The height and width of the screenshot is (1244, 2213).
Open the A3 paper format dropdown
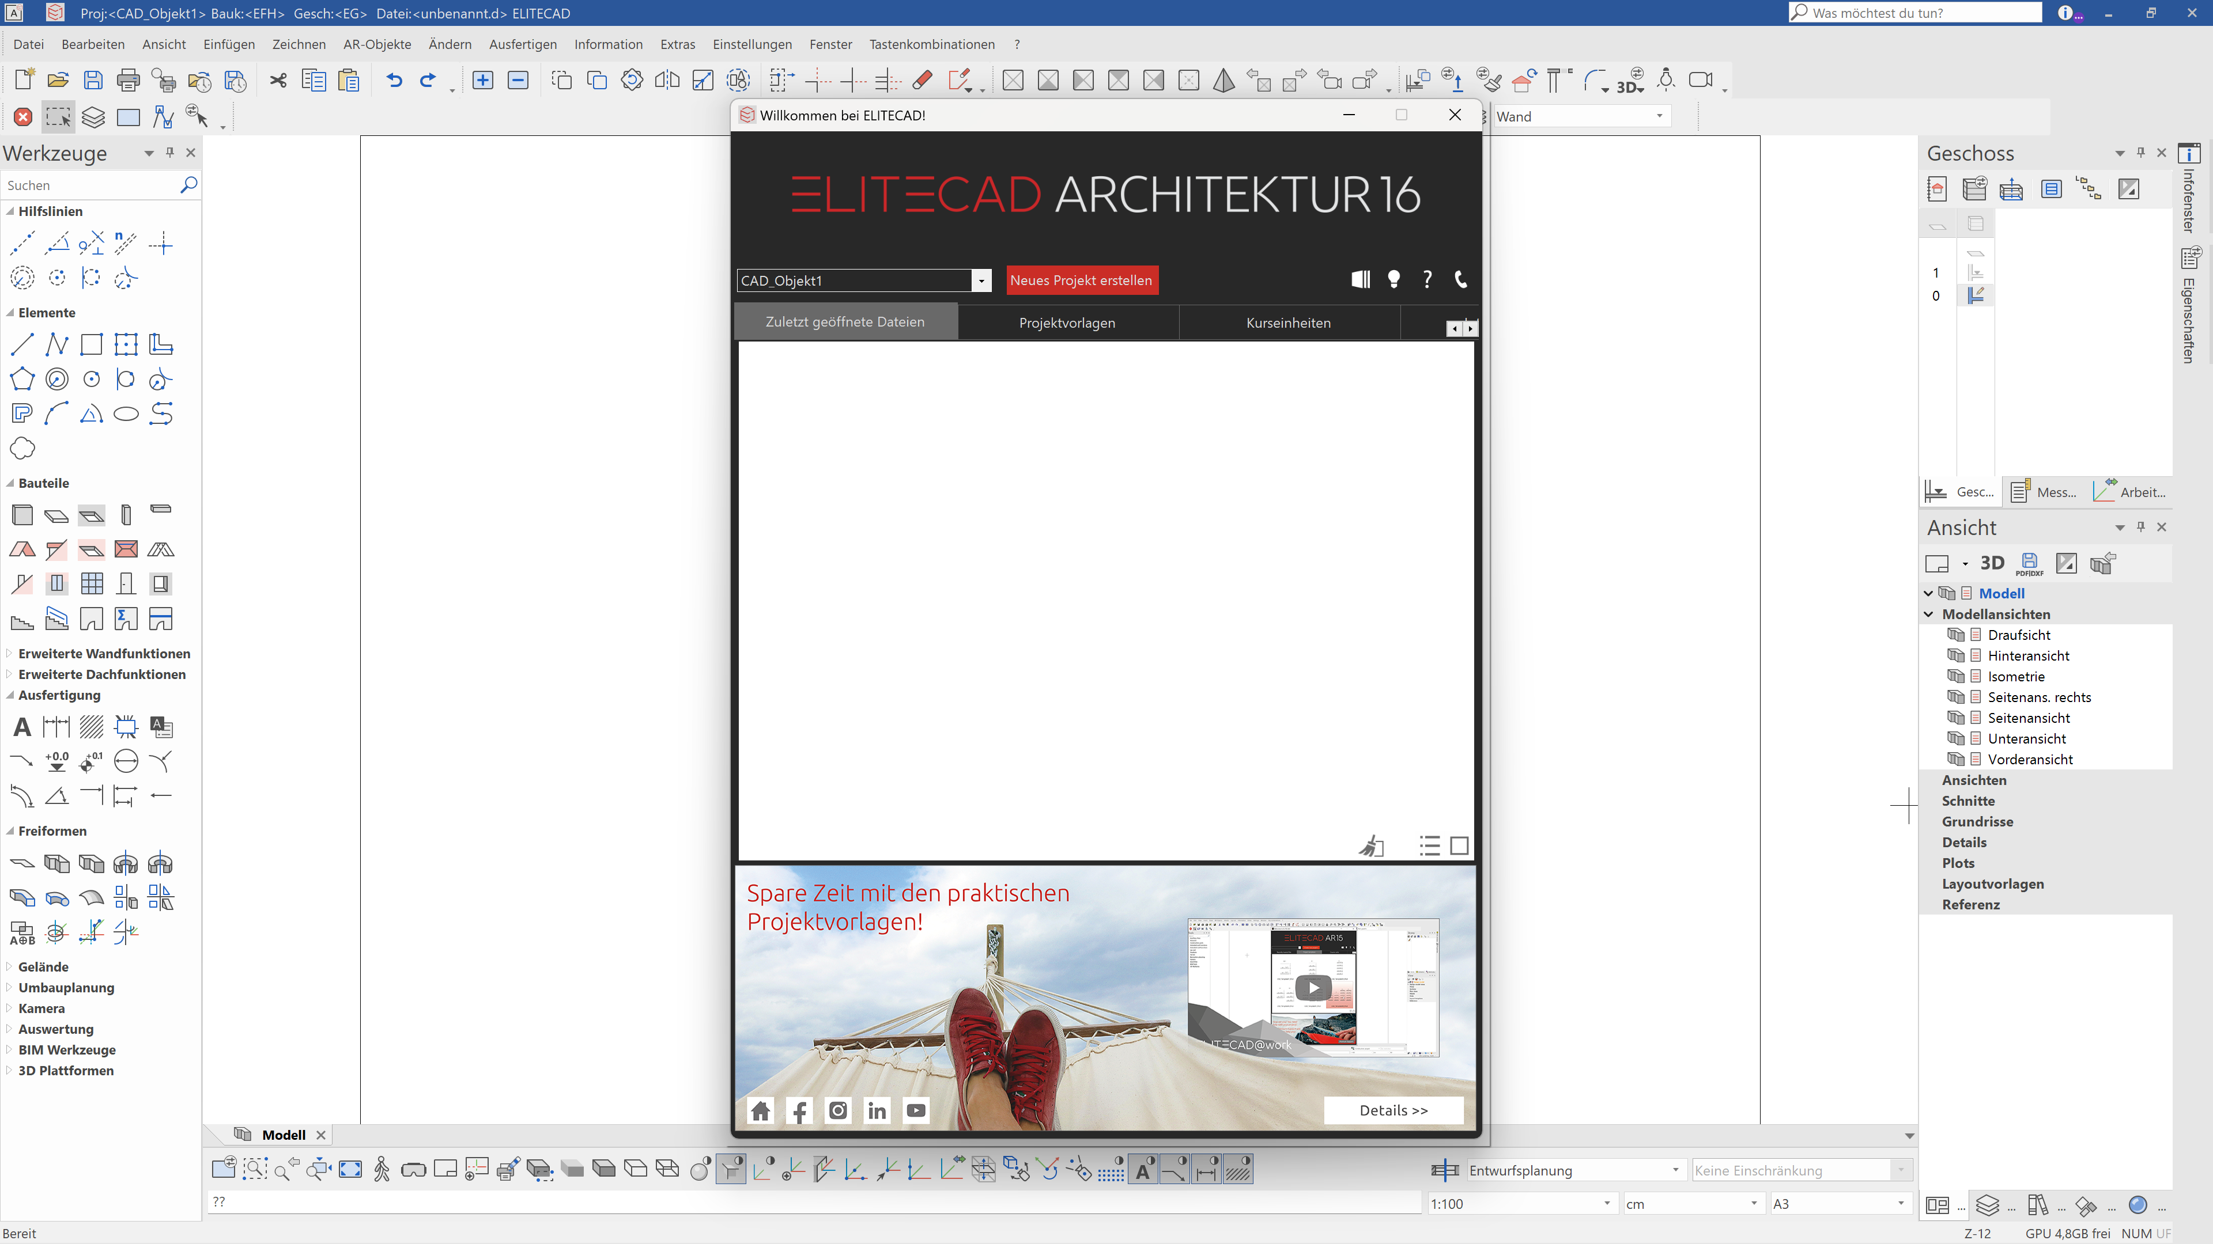[1901, 1203]
